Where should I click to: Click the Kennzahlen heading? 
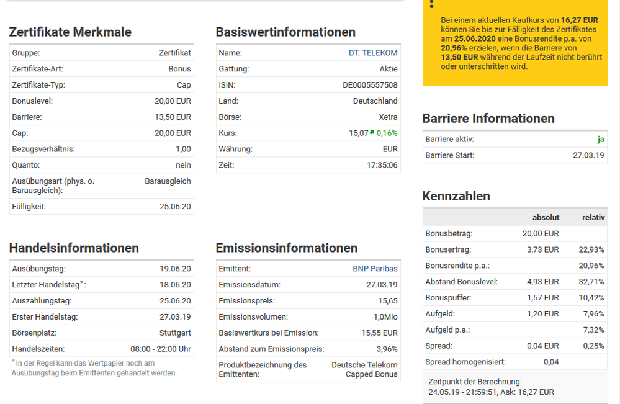tap(456, 196)
